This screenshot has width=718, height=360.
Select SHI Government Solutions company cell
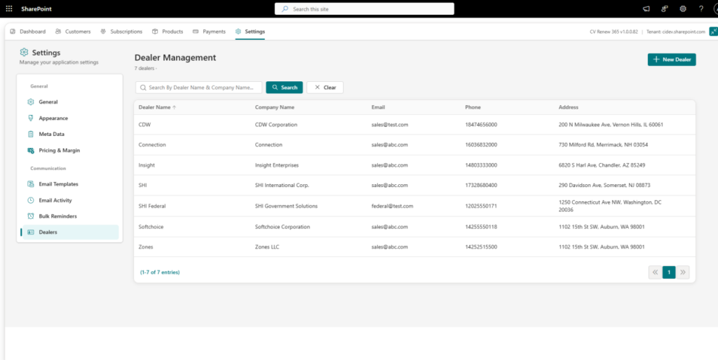(x=286, y=207)
